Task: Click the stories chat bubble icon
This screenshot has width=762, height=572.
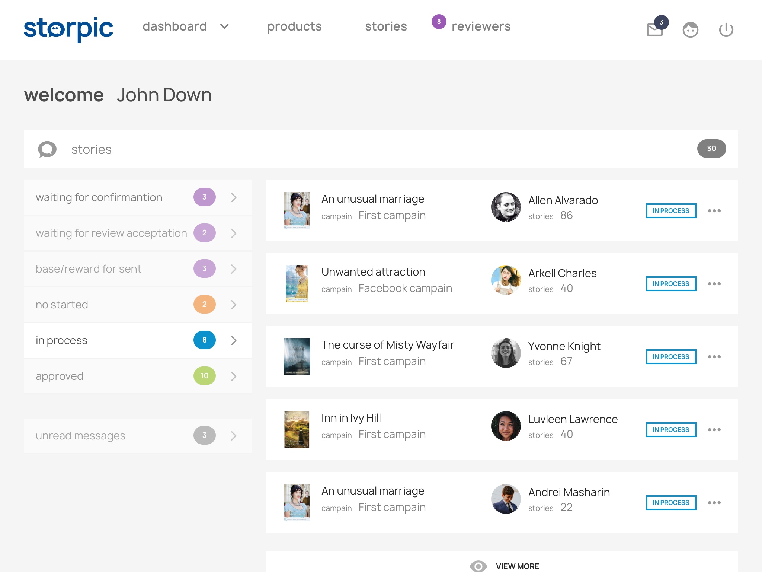Action: [x=47, y=150]
